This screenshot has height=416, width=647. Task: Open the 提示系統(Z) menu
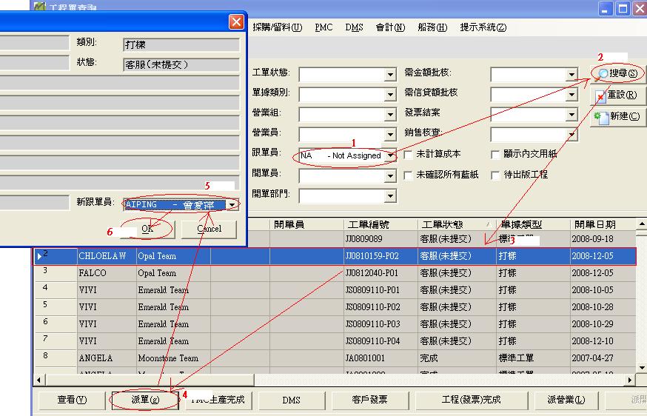click(x=483, y=27)
